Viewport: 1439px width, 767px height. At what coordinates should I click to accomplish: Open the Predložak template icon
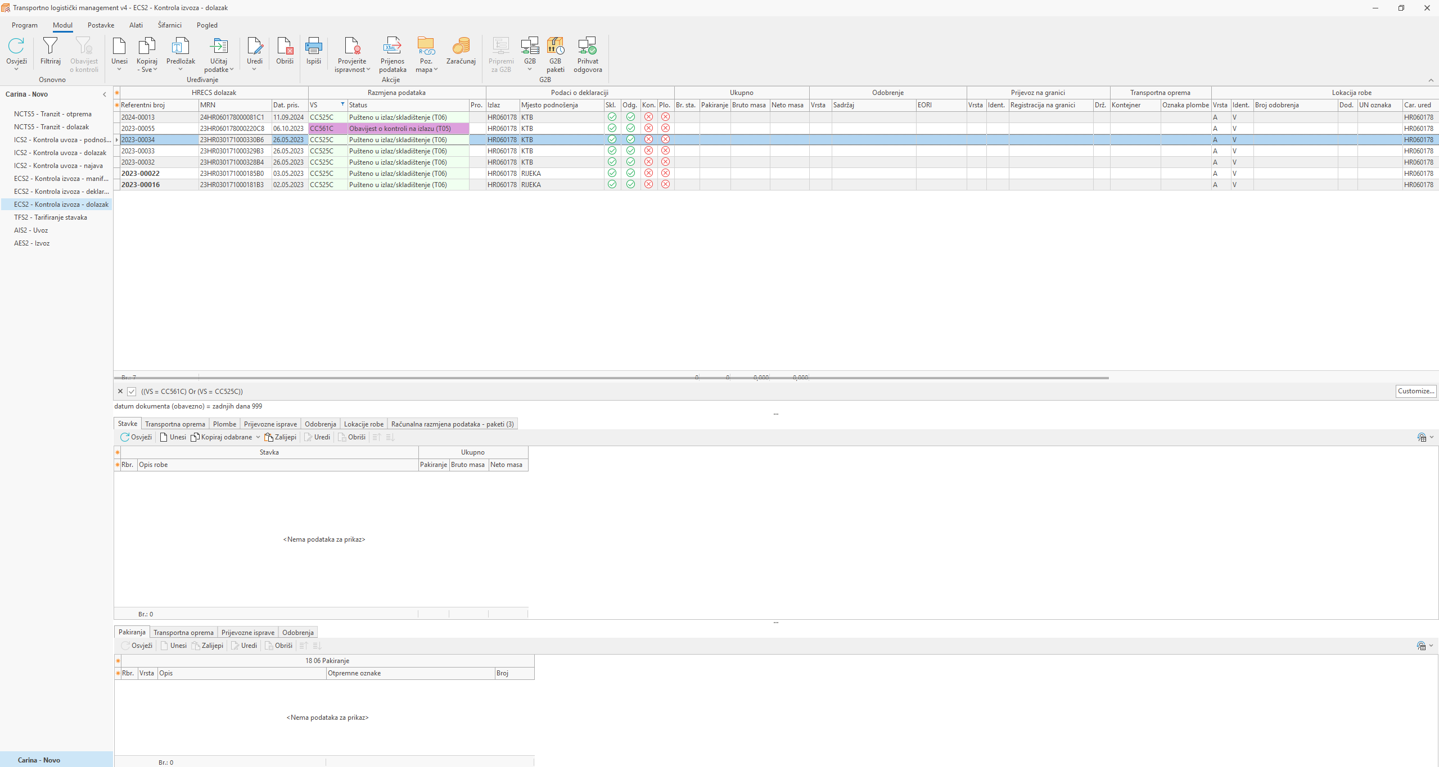tap(181, 46)
